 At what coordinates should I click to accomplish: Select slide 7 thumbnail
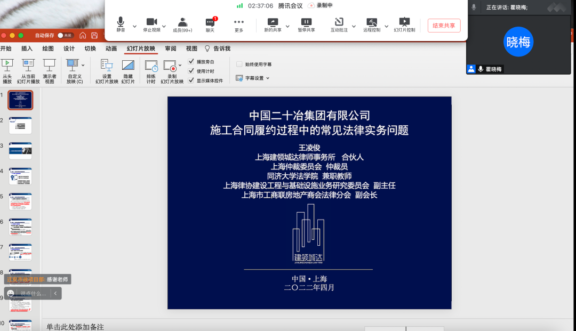coord(20,252)
